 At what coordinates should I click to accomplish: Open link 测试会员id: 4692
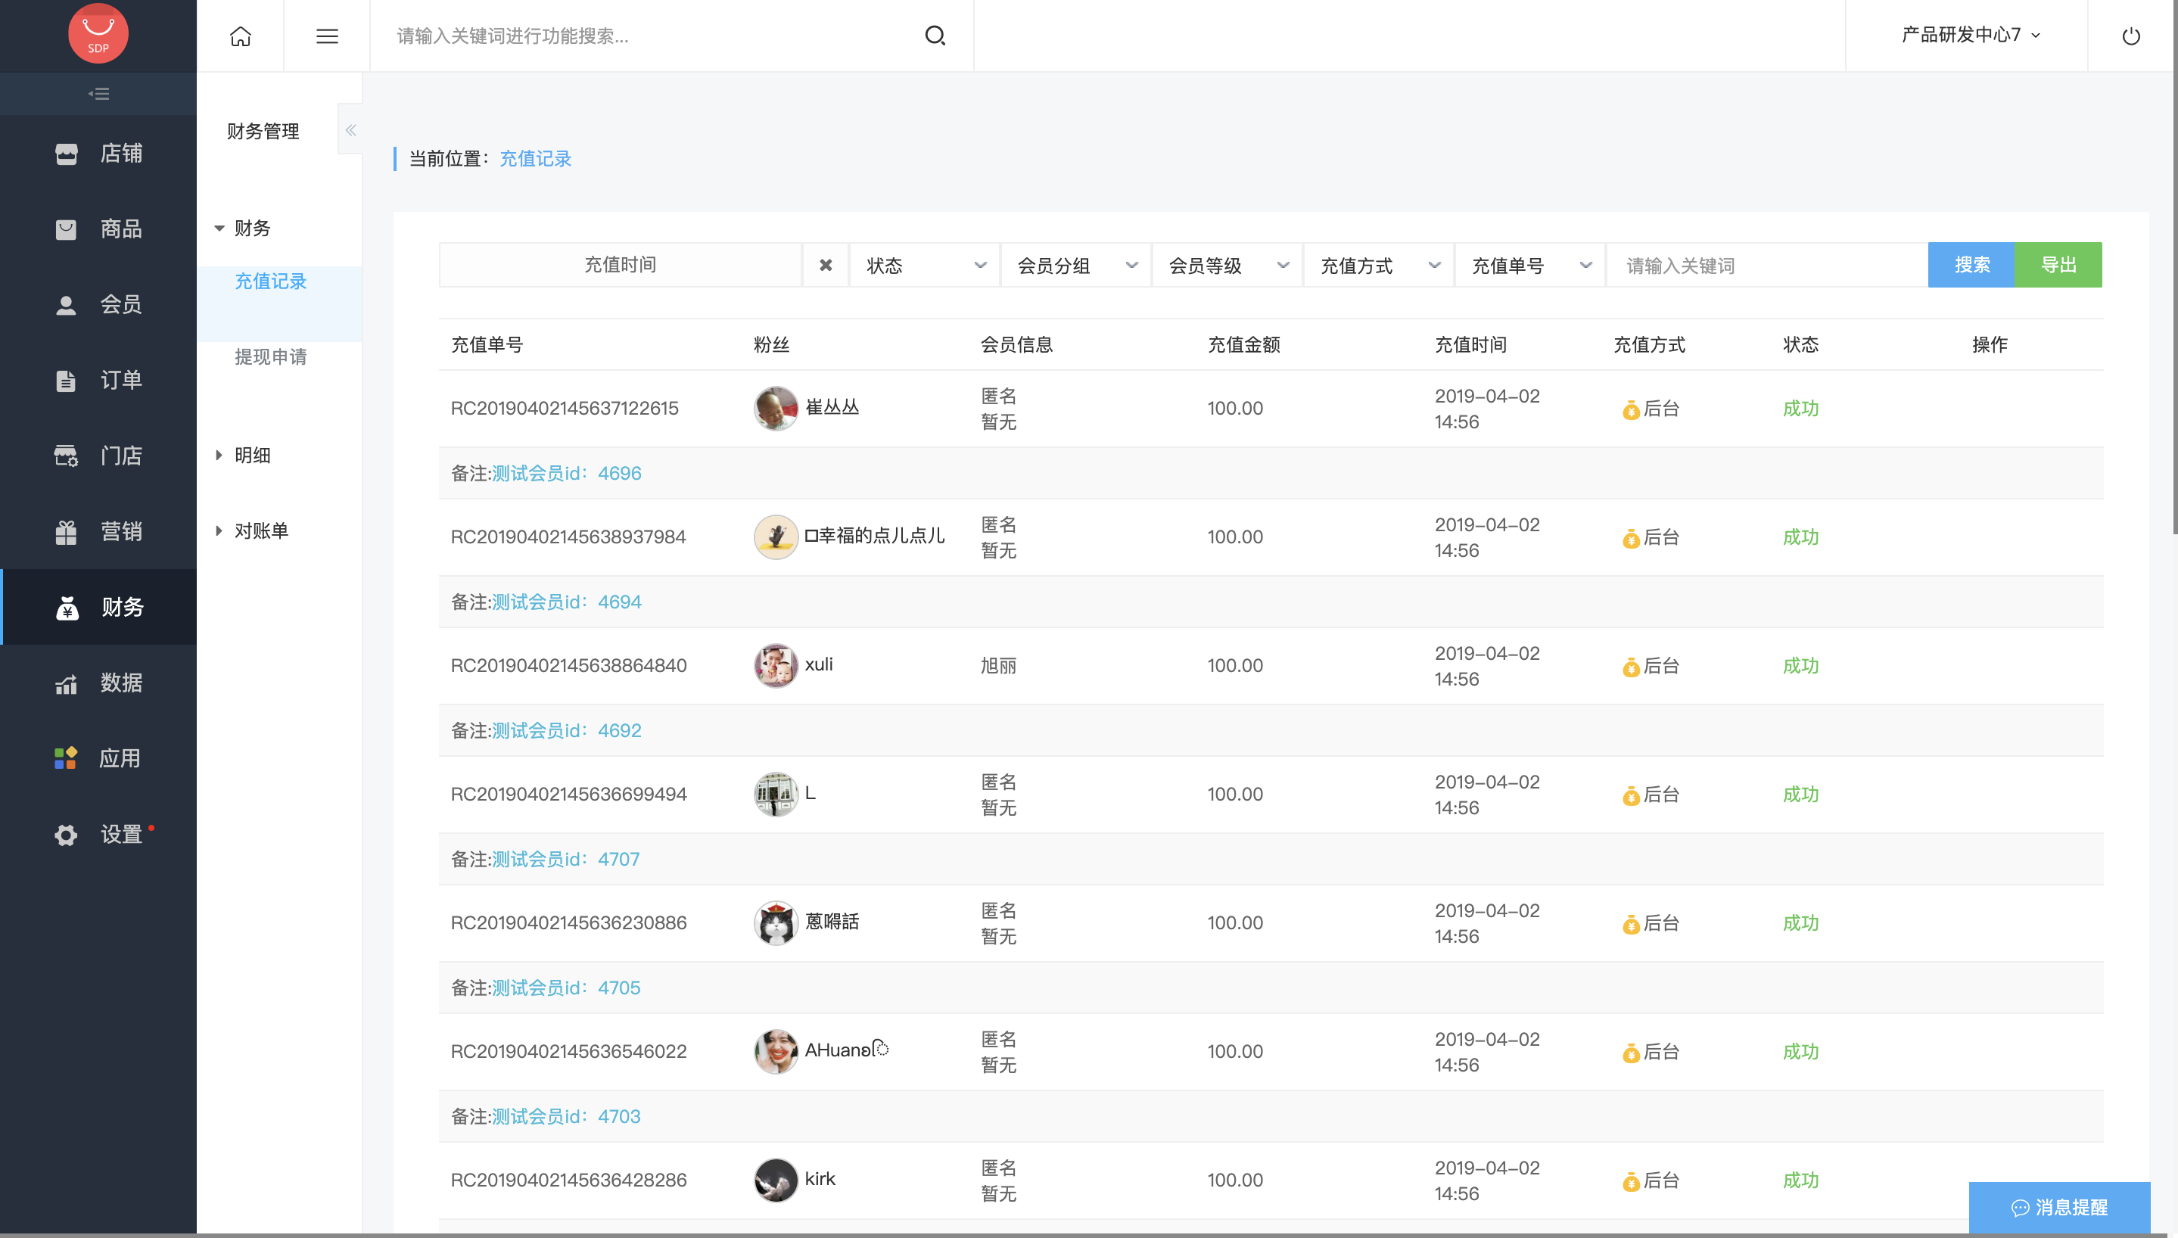(x=566, y=730)
